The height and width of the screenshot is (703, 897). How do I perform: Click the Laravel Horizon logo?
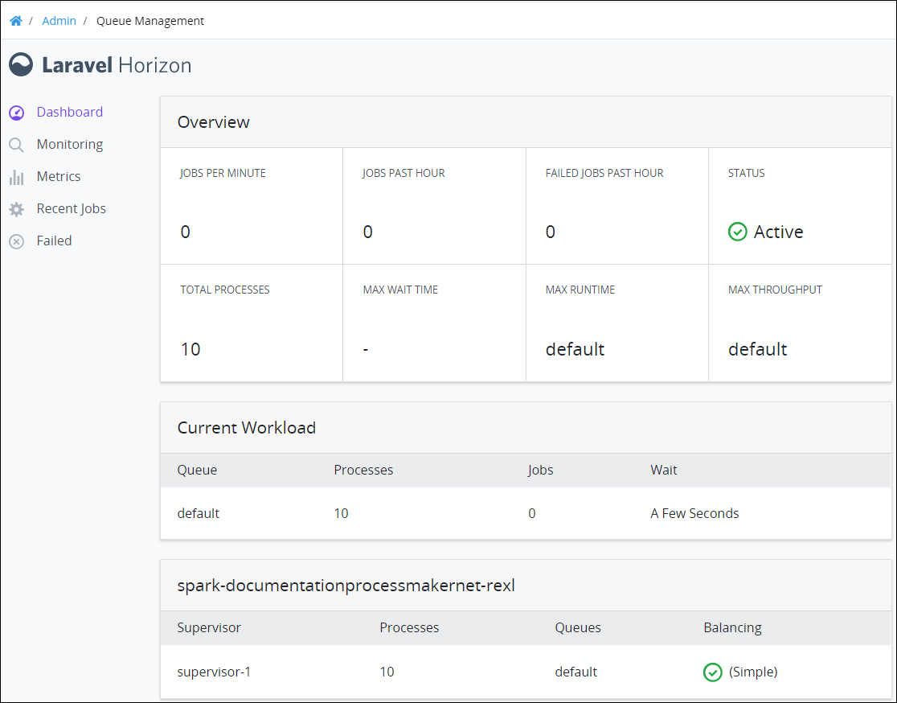[100, 64]
